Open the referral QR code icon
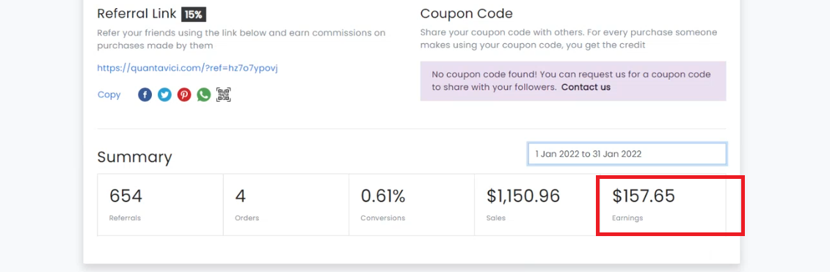Viewport: 830px width, 272px height. 223,95
